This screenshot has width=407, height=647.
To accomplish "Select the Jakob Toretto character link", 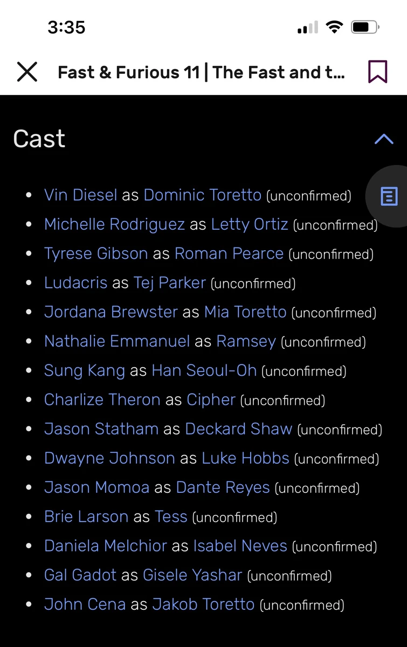I will point(203,604).
